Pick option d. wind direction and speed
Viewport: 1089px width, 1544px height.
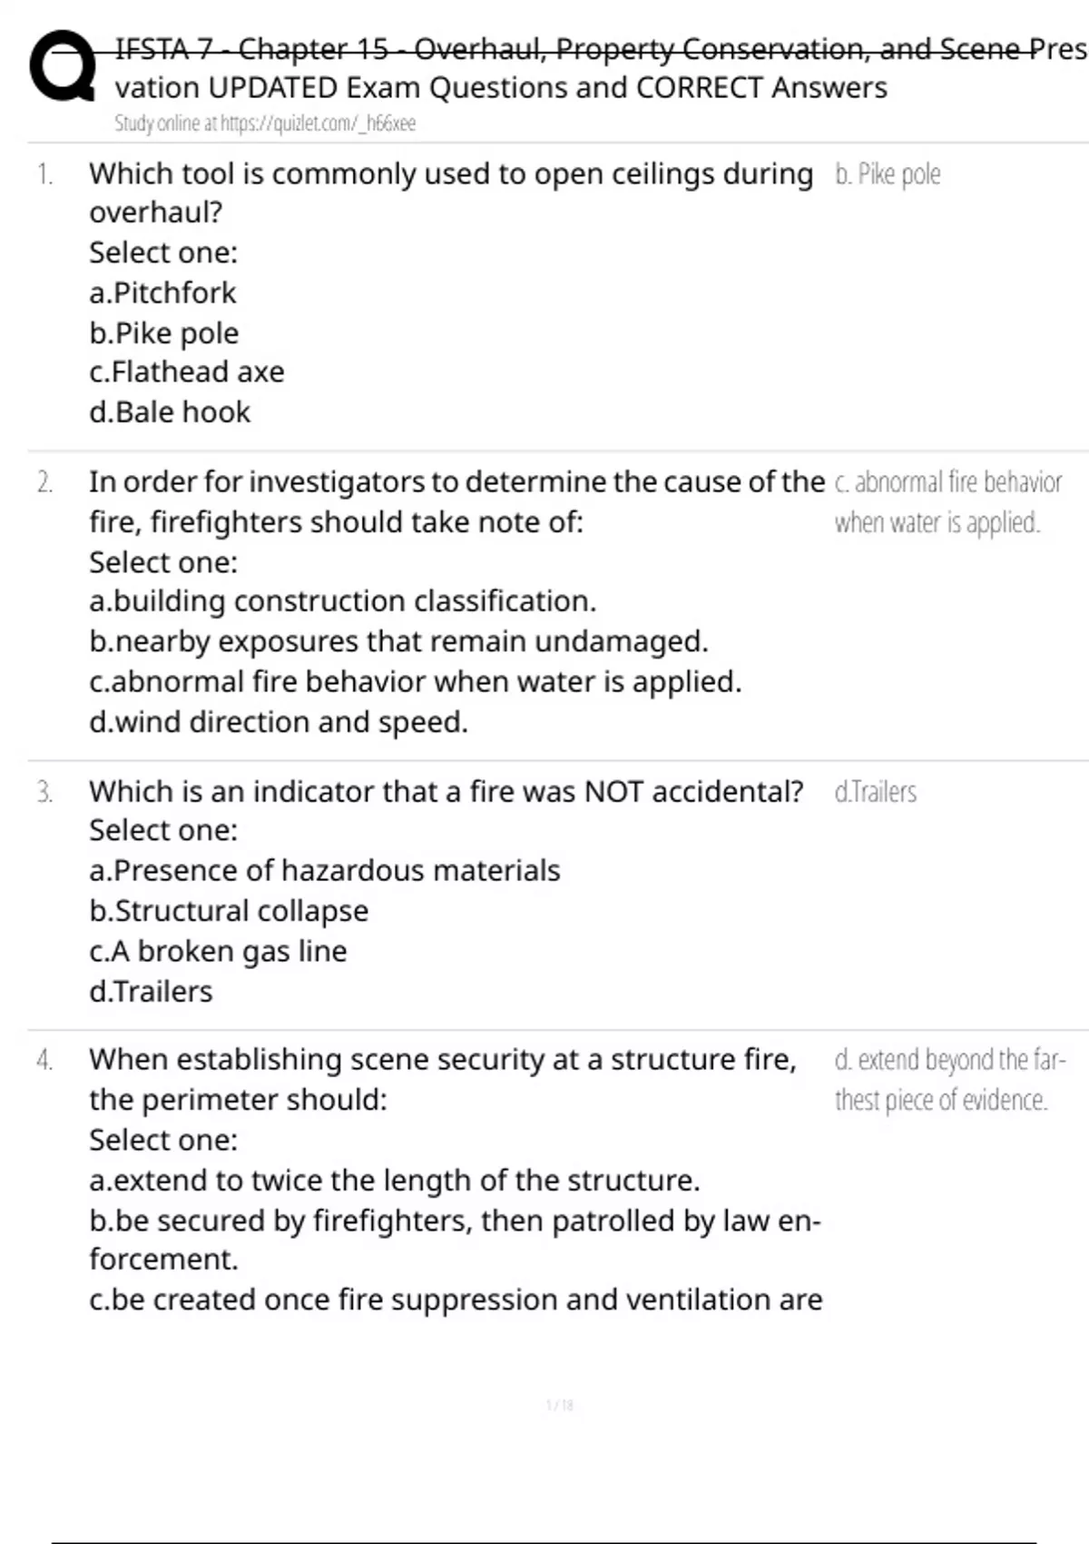pyautogui.click(x=279, y=722)
